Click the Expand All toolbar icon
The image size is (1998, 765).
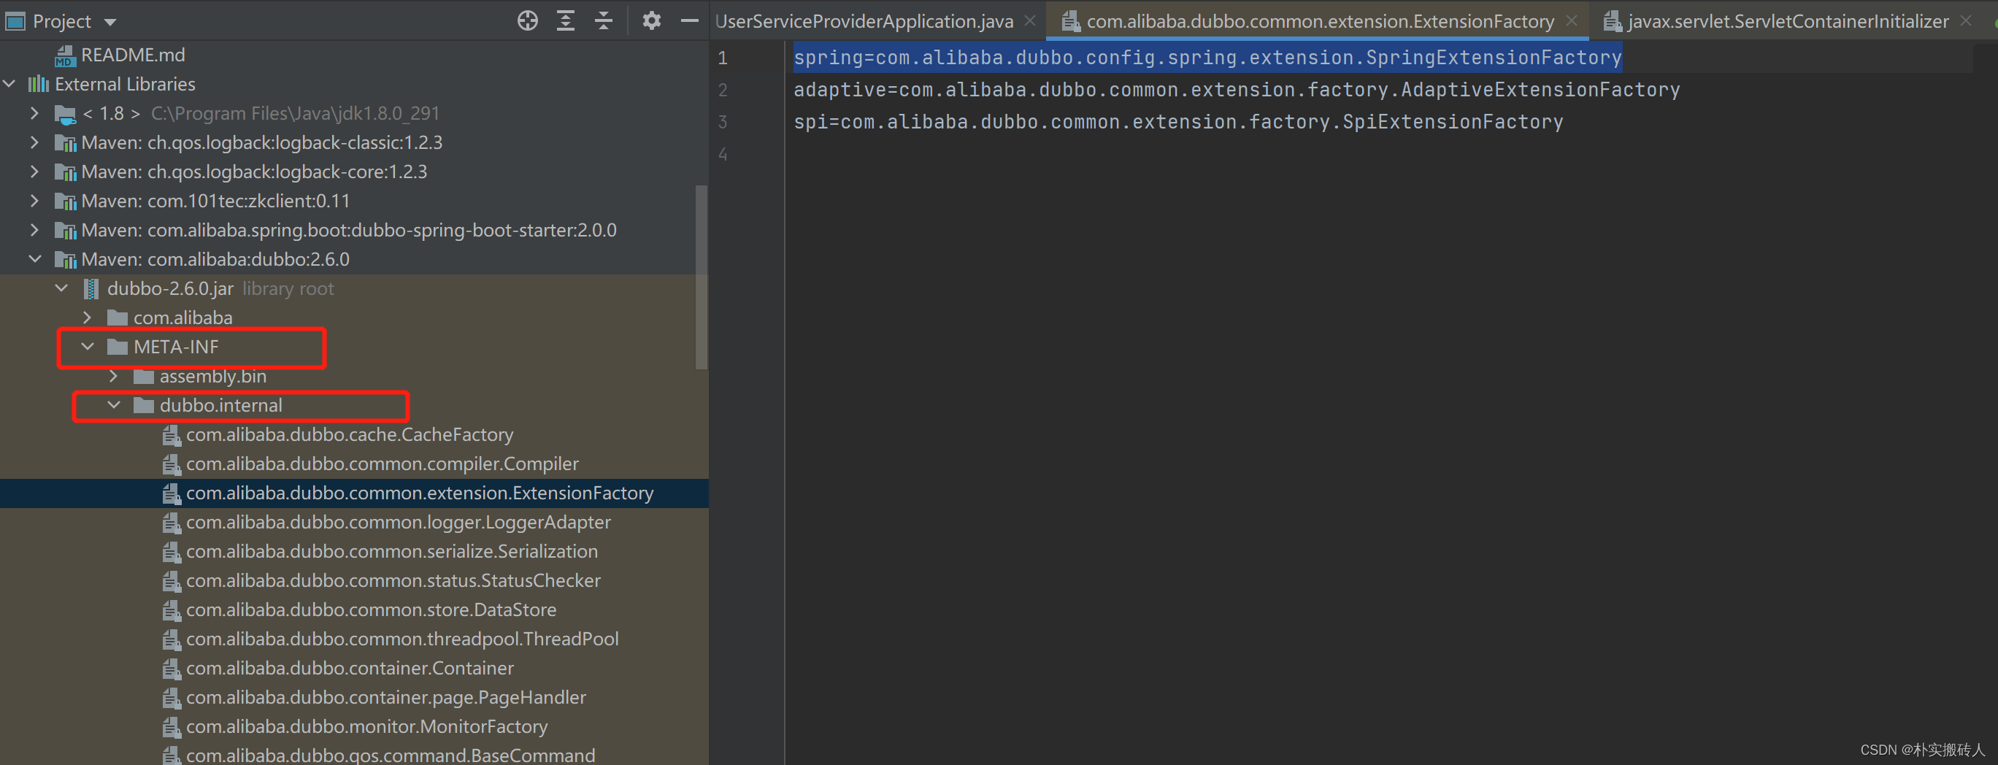(x=566, y=21)
